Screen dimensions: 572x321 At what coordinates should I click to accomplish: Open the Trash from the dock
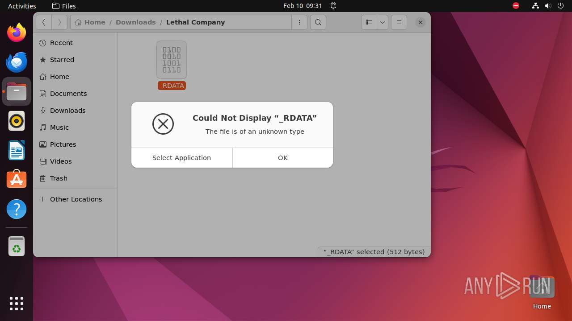17,246
